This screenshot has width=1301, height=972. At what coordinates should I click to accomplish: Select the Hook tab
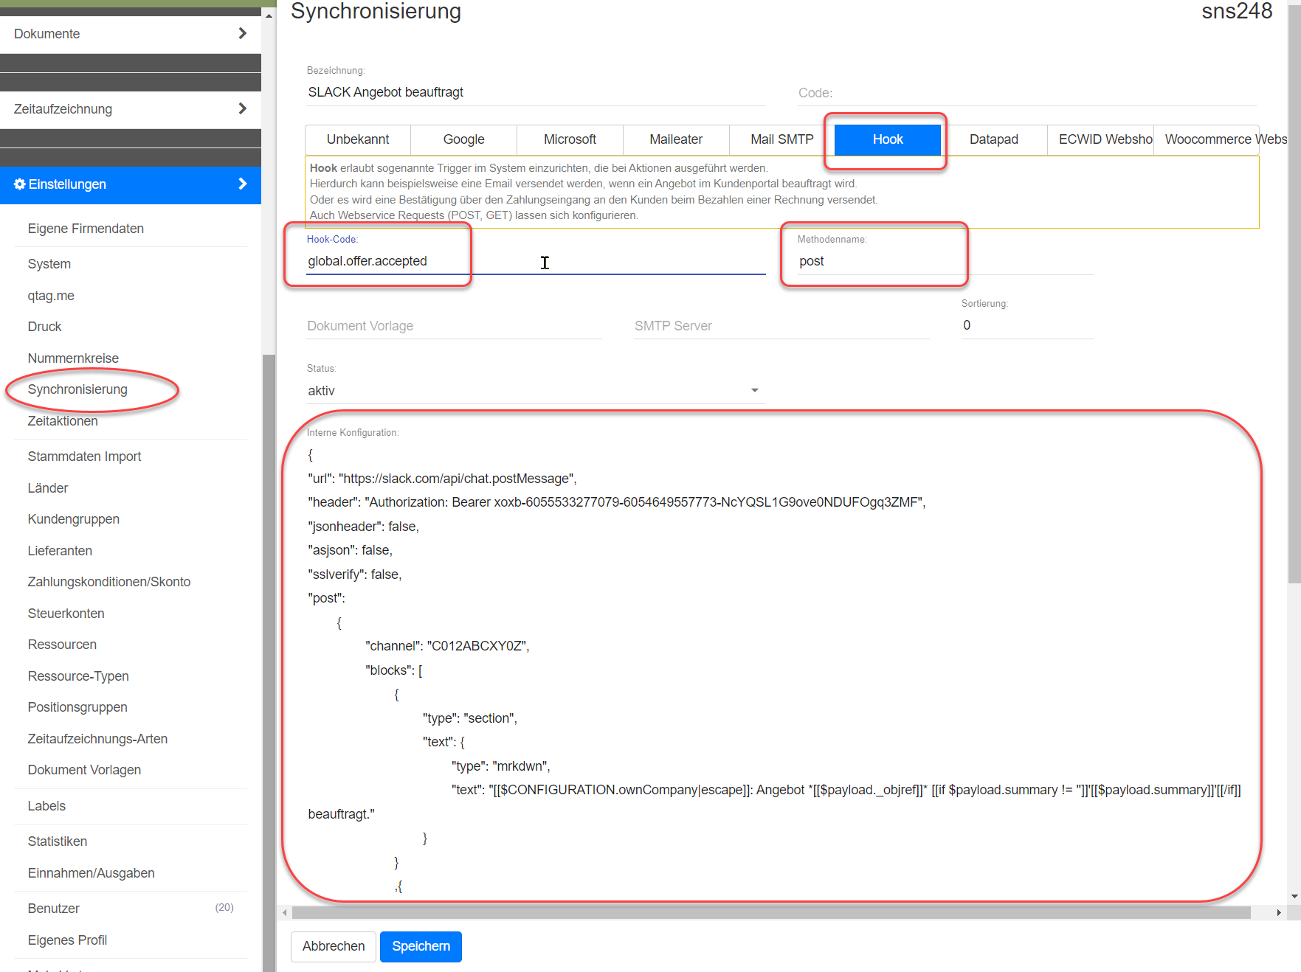888,139
